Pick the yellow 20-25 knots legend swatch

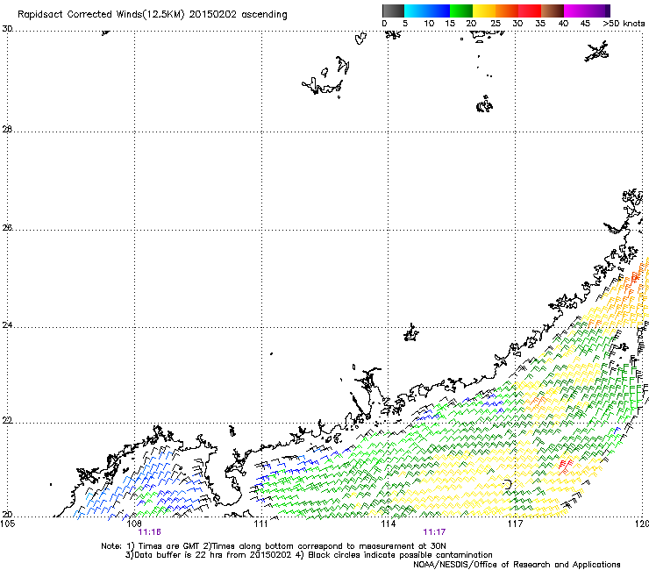484,11
